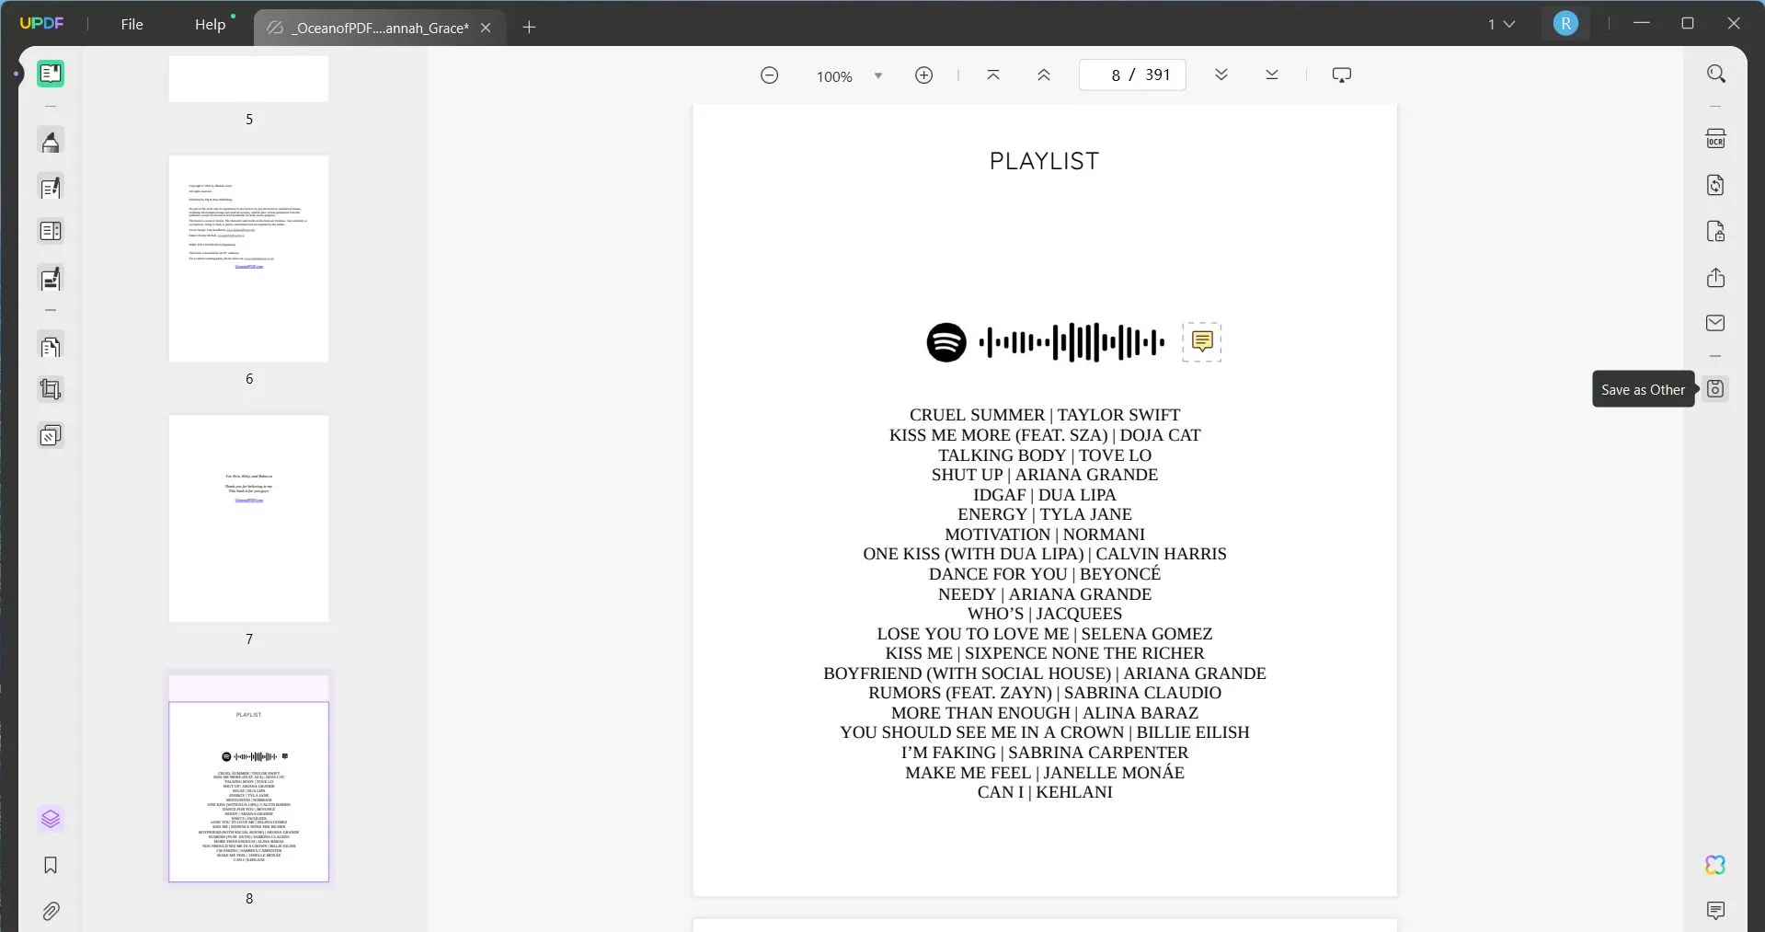Click the line DANCE FOR YOU | BEYONCÉ
The height and width of the screenshot is (932, 1765).
(x=1045, y=574)
